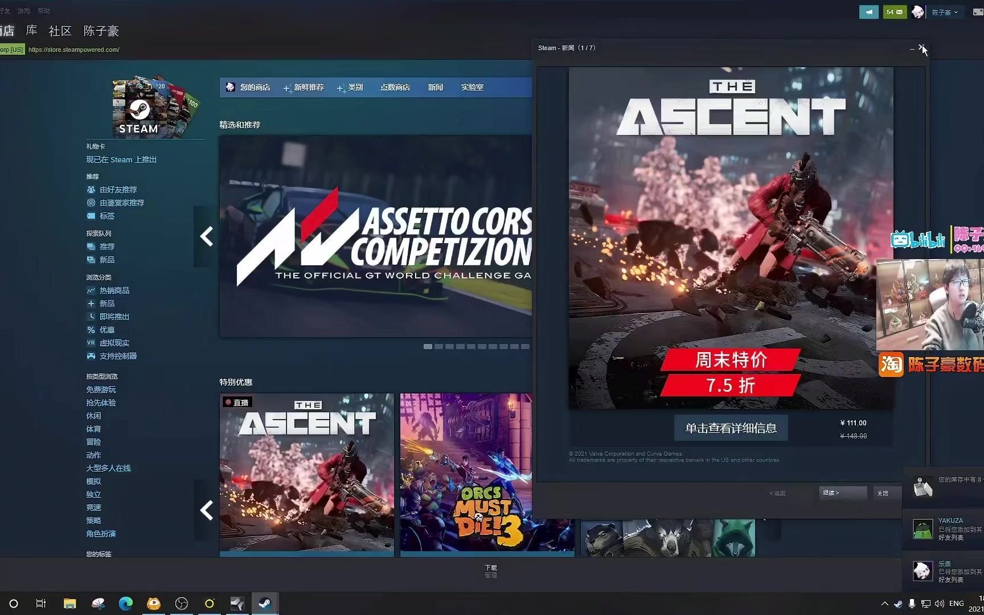Screen dimensions: 984x615
Task: Open 热销商品 top sellers
Action: (114, 290)
